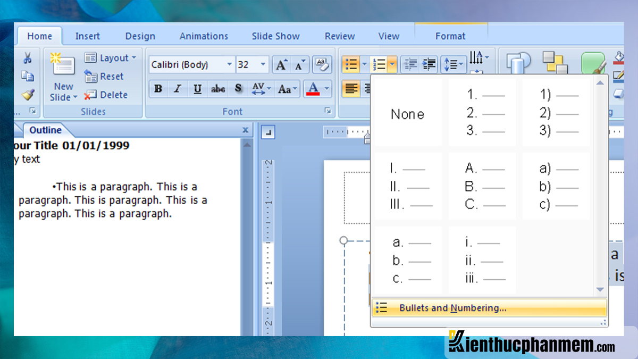Open the View tab
Viewport: 638px width, 359px height.
pyautogui.click(x=389, y=36)
